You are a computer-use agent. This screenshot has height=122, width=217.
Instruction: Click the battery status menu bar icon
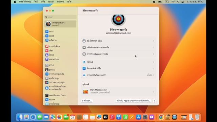(x=160, y=2)
